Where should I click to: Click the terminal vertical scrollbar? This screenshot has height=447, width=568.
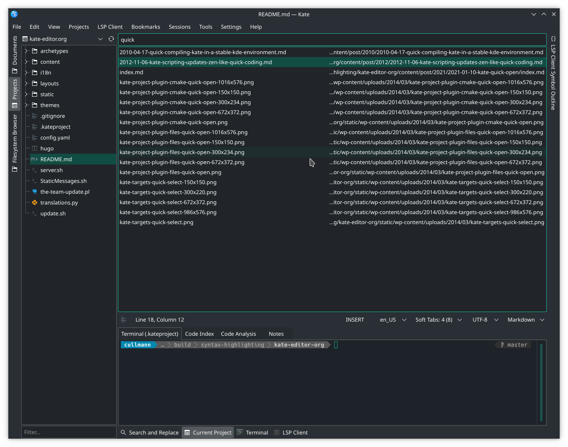coord(541,382)
